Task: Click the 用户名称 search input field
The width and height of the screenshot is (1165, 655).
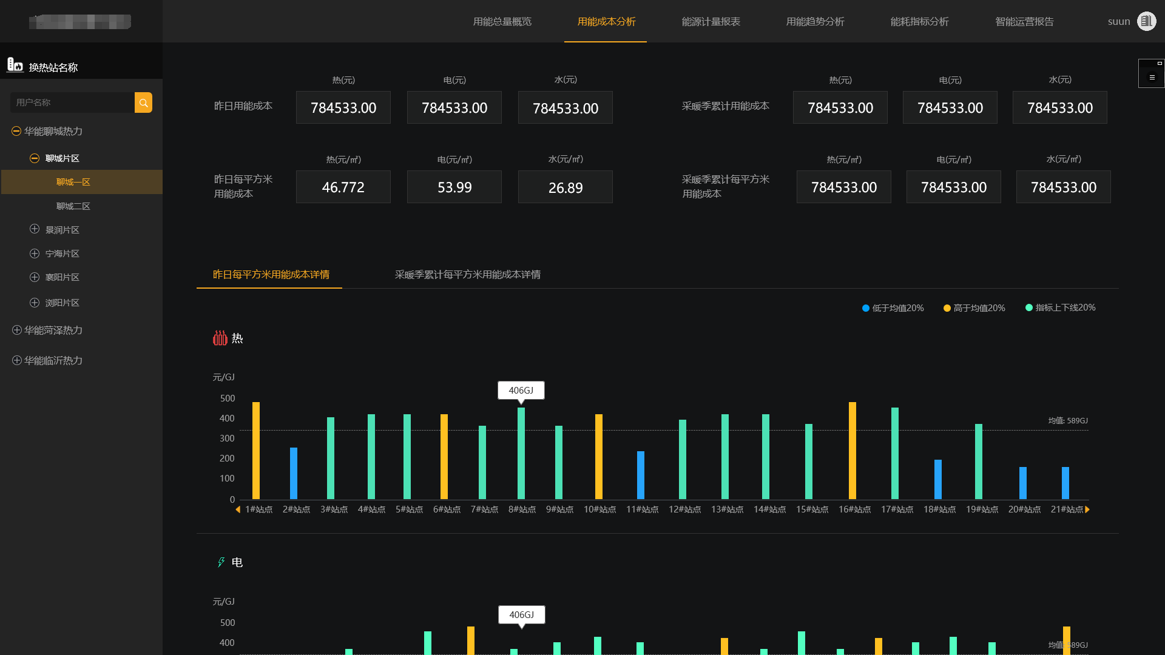Action: pyautogui.click(x=72, y=102)
